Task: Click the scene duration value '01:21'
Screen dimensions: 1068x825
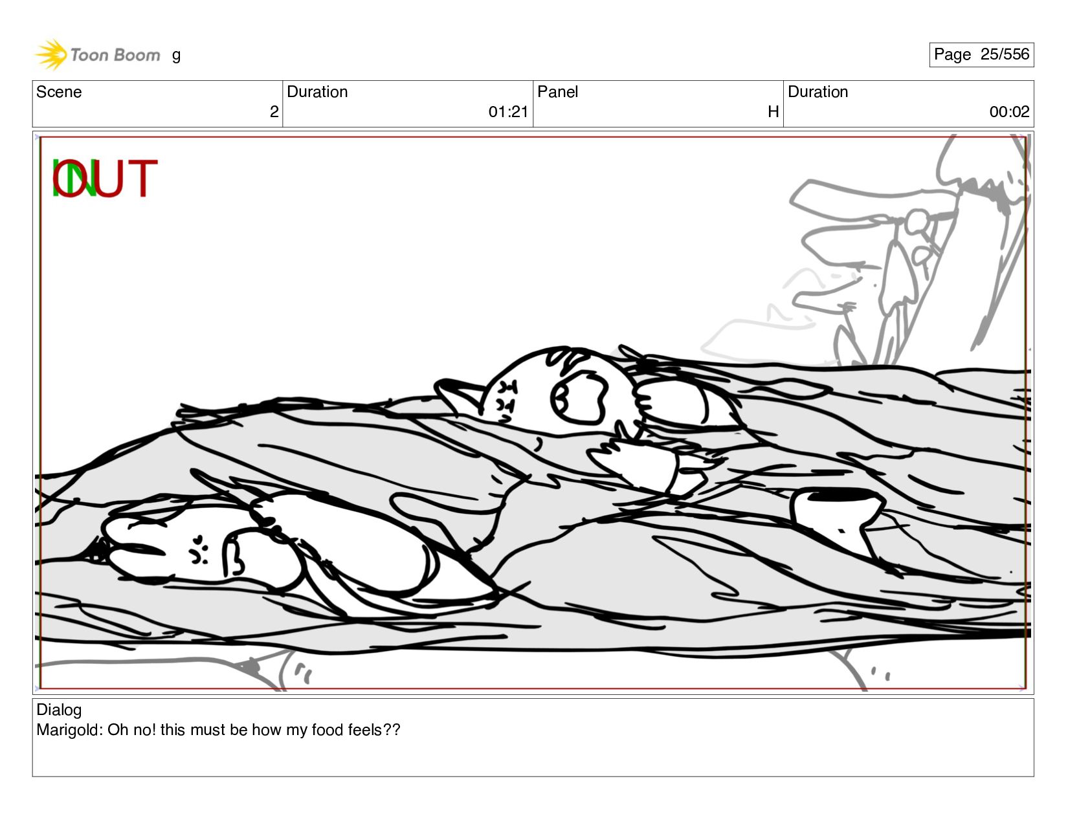Action: tap(508, 112)
